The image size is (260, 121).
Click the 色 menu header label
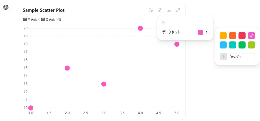point(164,23)
